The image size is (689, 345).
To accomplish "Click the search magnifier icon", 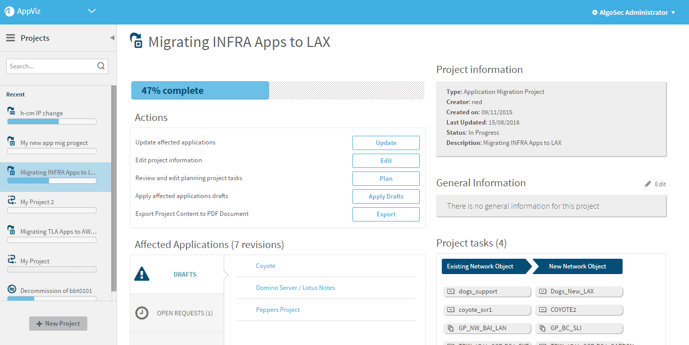I will [101, 66].
